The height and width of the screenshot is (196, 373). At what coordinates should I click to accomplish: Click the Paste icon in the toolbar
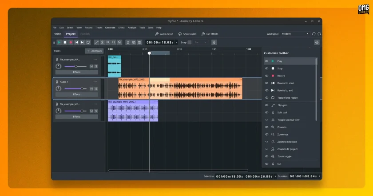click(139, 42)
